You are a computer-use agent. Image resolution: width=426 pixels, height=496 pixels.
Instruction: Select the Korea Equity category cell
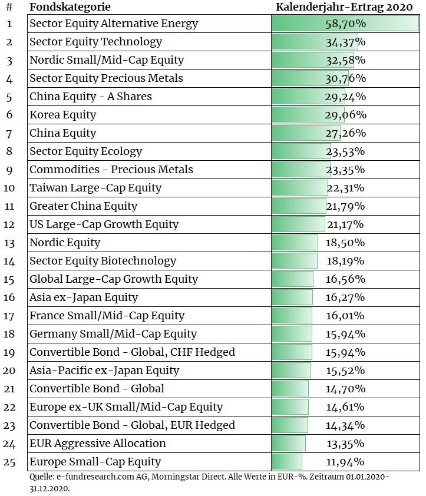tap(150, 115)
